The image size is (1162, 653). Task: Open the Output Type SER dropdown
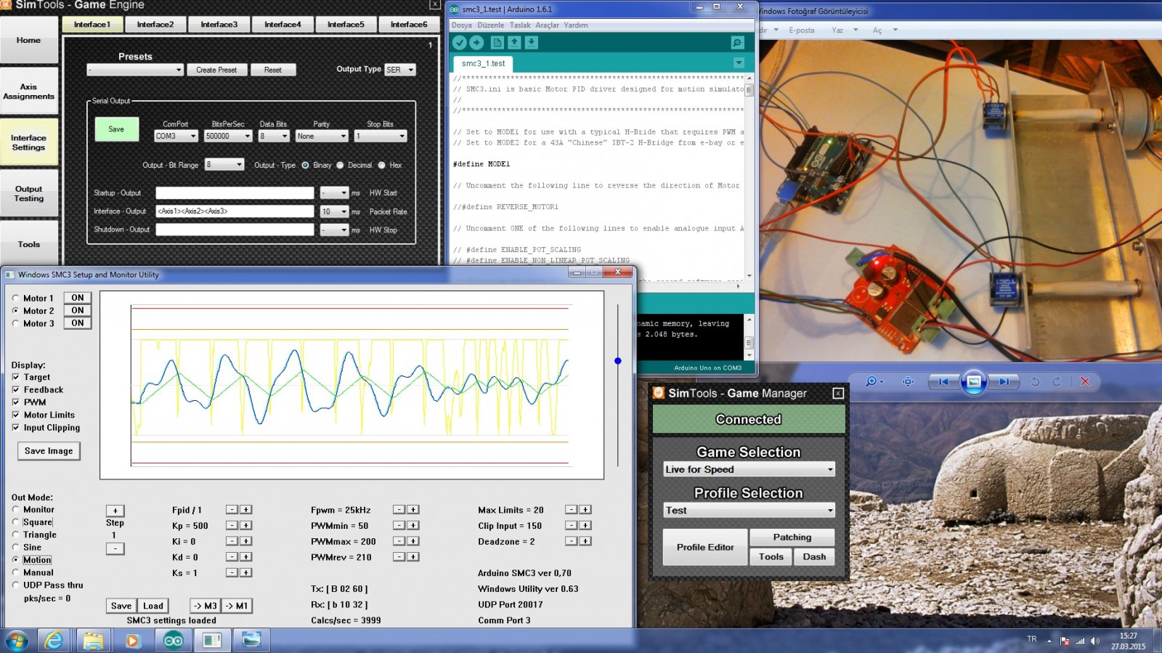click(x=400, y=70)
